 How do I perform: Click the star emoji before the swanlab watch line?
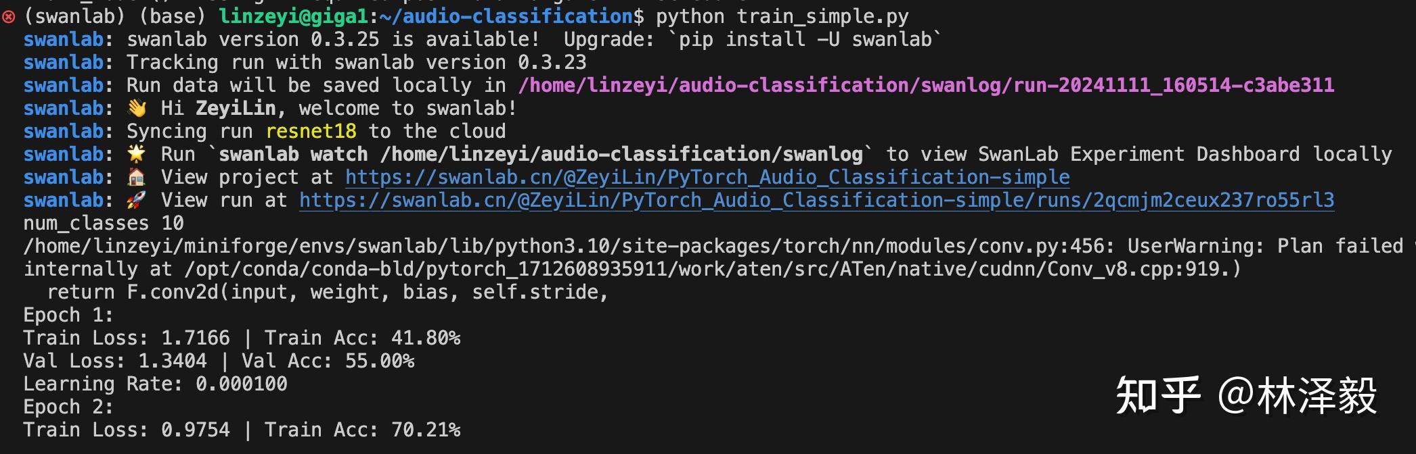coord(137,155)
